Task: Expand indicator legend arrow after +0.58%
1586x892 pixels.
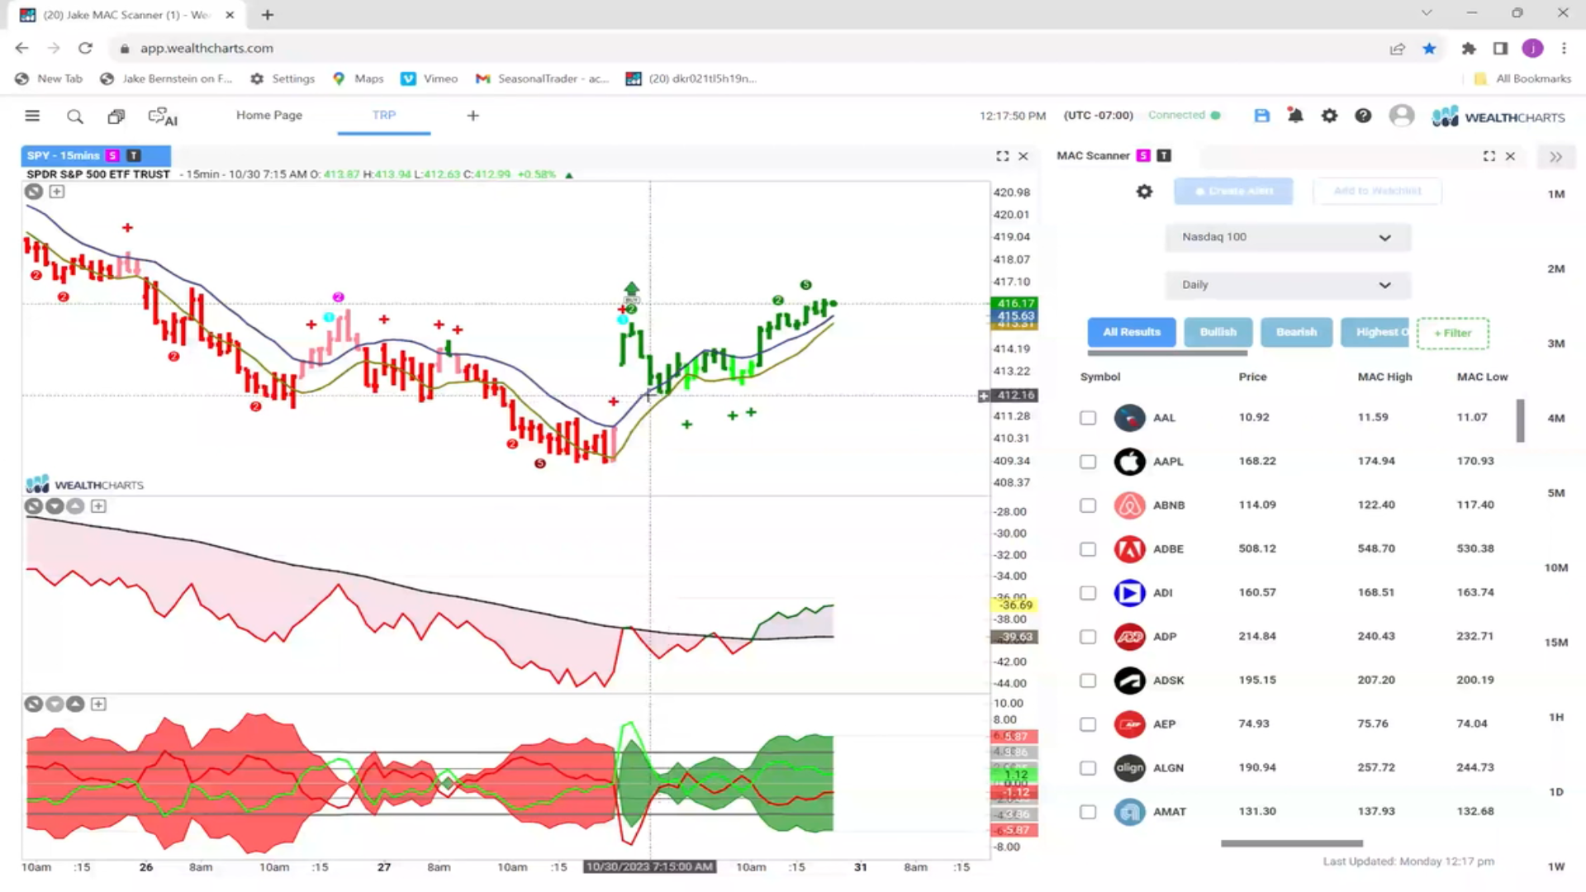Action: coord(569,175)
